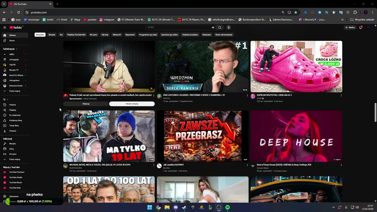Image resolution: width=377 pixels, height=212 pixels.
Task: Expand the Subskrypcje section arrow
Action: [x=17, y=49]
